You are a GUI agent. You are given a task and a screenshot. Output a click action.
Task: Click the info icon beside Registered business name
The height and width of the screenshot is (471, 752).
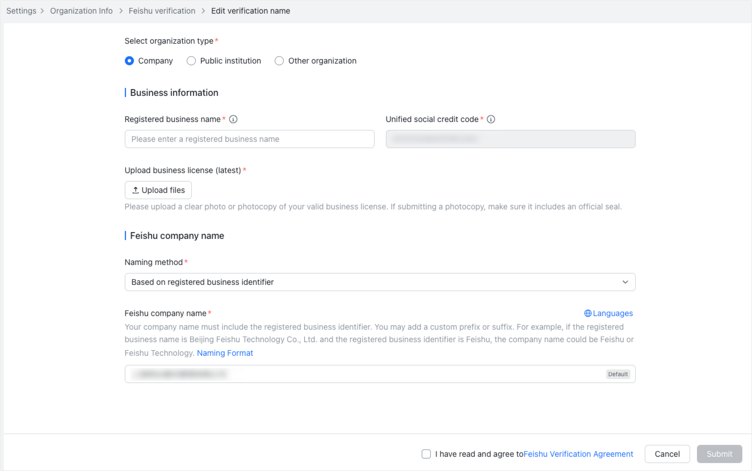233,119
